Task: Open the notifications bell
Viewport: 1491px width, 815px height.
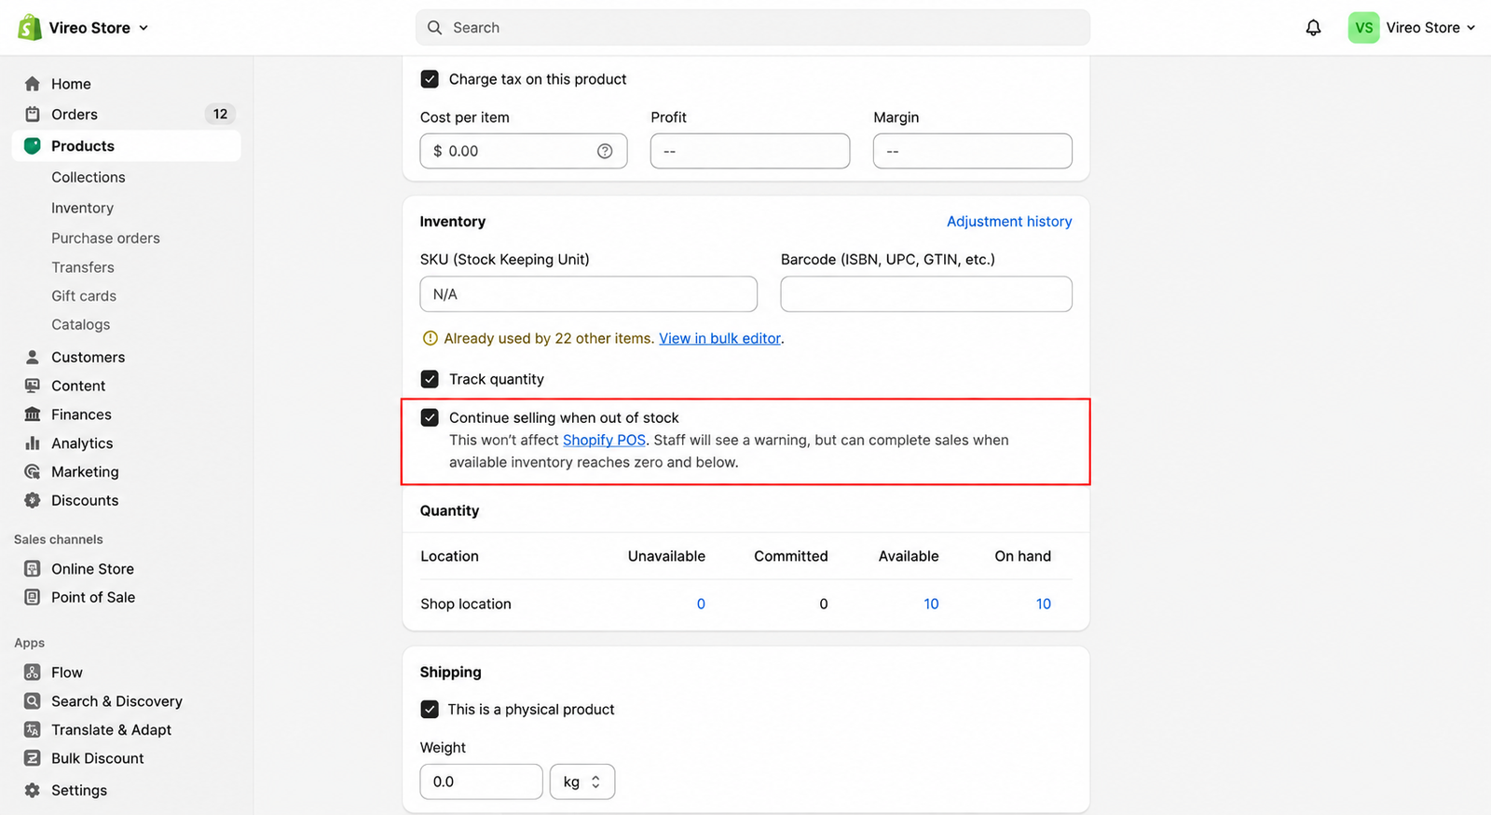Action: 1313,28
